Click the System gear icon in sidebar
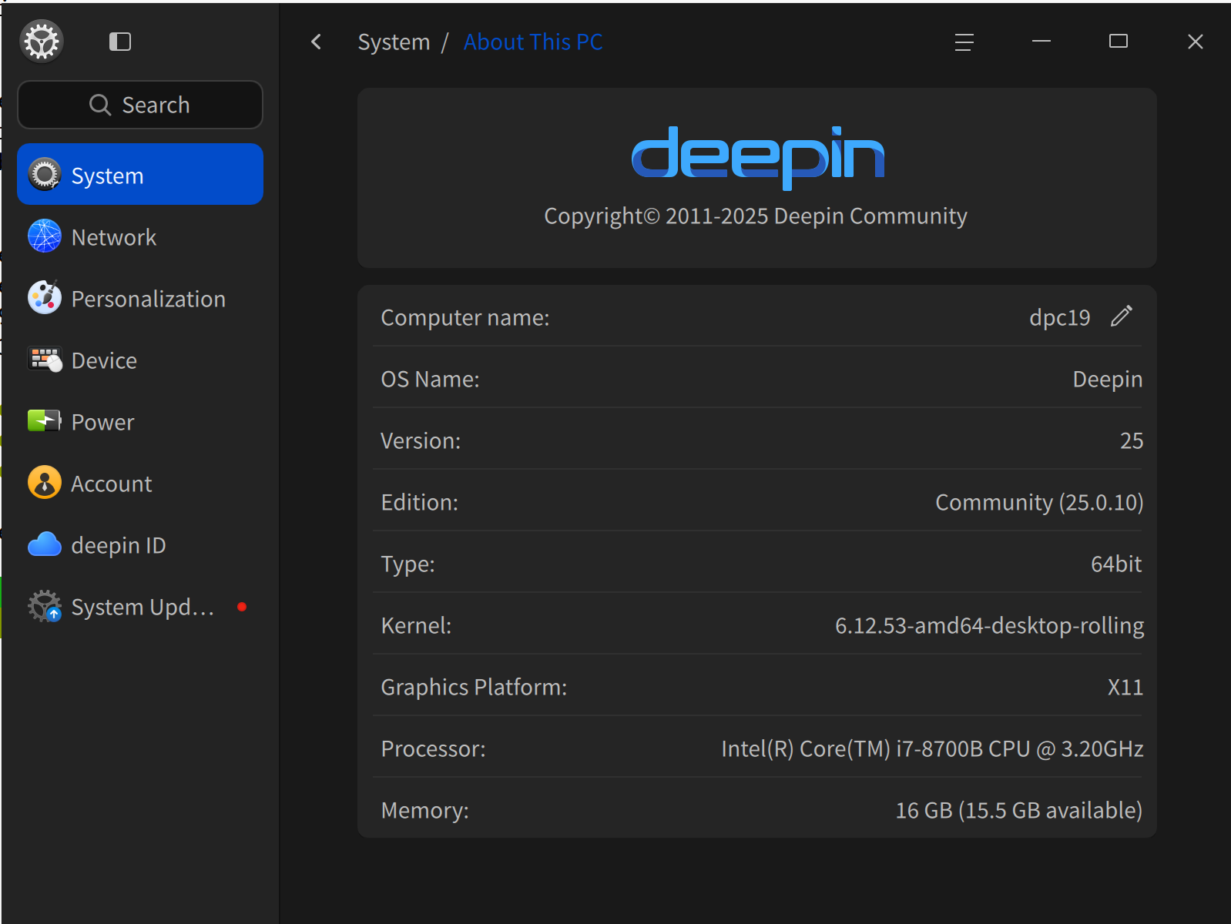Viewport: 1231px width, 924px height. 45,175
